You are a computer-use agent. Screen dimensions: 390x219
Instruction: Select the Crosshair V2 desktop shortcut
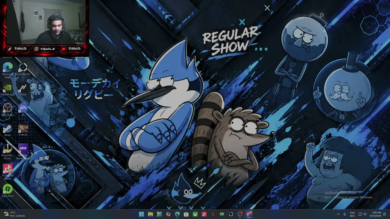(23, 69)
